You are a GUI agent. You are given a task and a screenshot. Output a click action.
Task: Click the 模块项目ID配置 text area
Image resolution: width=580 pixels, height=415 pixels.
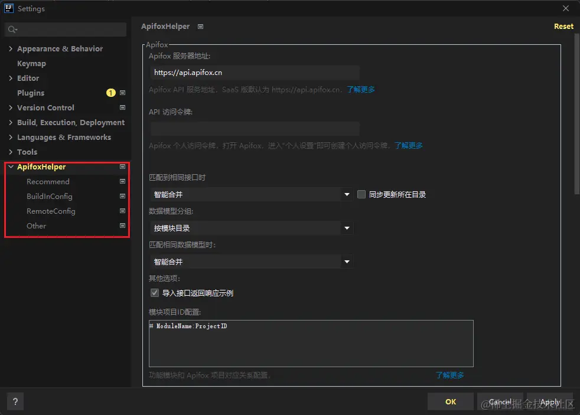(311, 344)
